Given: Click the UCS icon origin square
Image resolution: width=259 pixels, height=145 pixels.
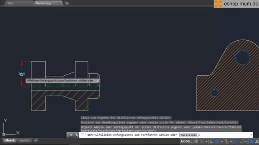Looking at the screenshot, I should (4, 134).
